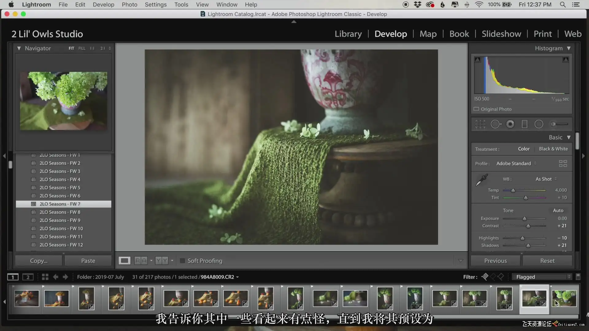The image size is (589, 331).
Task: Switch to the Library module
Action: (348, 34)
